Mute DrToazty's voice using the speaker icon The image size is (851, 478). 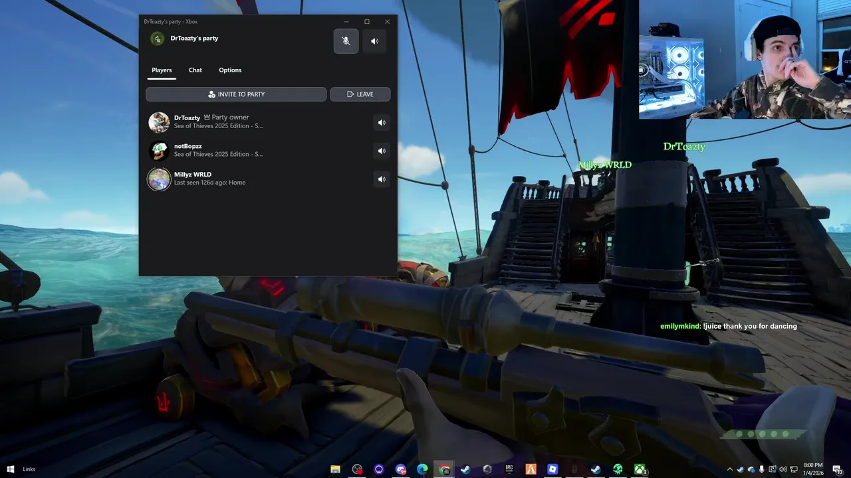pyautogui.click(x=382, y=122)
